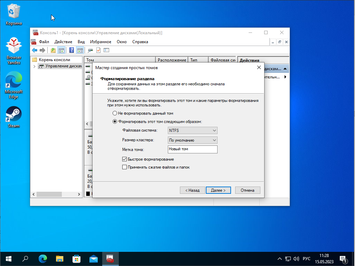Click the checkmark document Properties toolbar icon

(98, 50)
